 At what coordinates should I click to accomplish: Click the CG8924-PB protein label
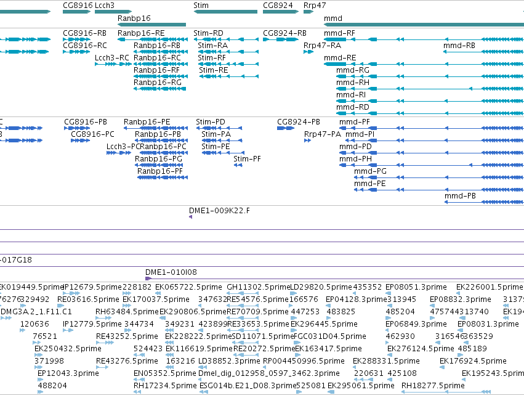pos(299,122)
